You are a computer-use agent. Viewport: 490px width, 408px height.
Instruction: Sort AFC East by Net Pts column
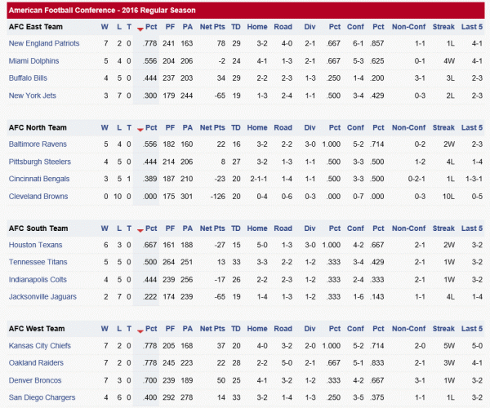point(212,27)
